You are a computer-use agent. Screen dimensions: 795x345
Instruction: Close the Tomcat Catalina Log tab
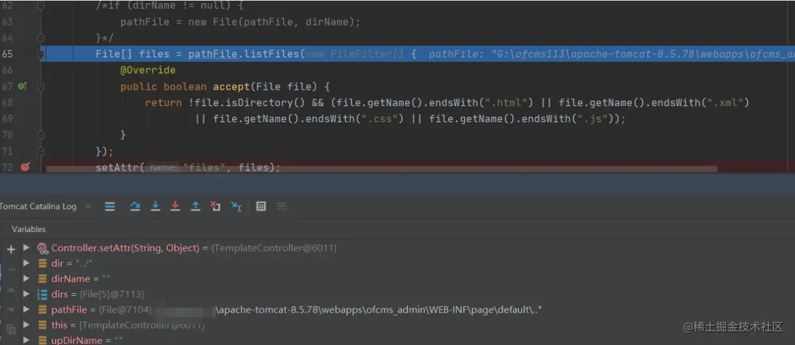click(88, 207)
